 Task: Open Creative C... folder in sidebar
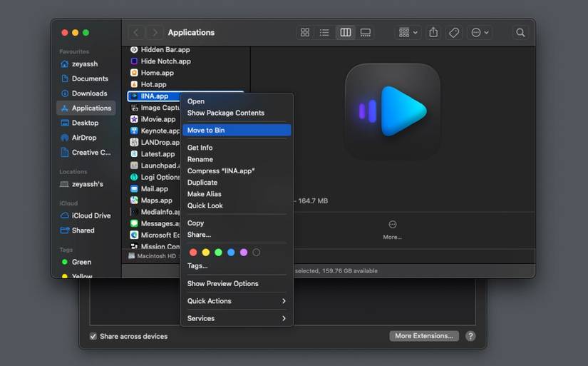(x=86, y=153)
